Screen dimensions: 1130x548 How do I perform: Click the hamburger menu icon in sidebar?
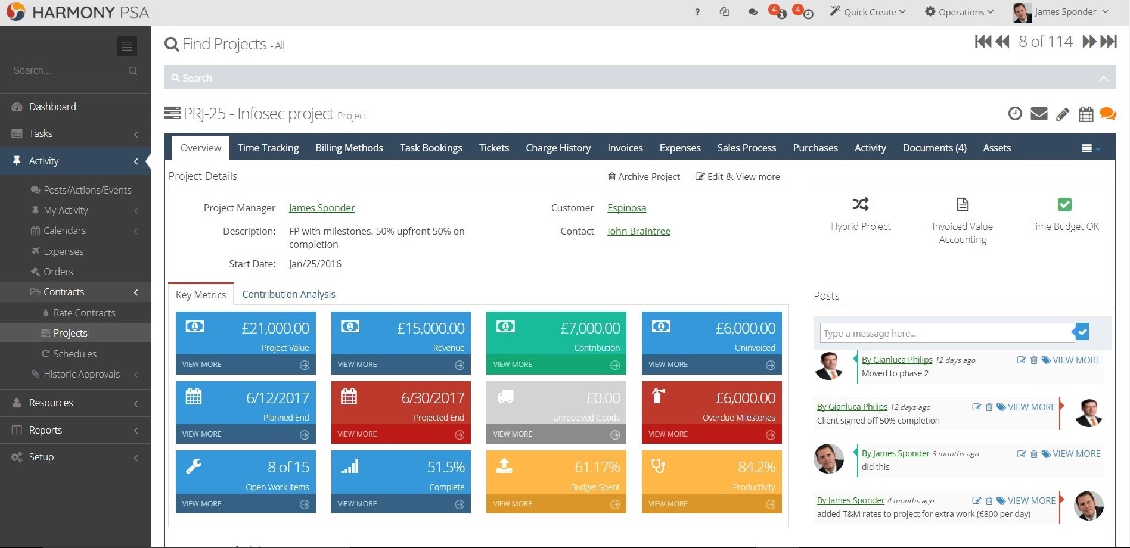(x=127, y=46)
